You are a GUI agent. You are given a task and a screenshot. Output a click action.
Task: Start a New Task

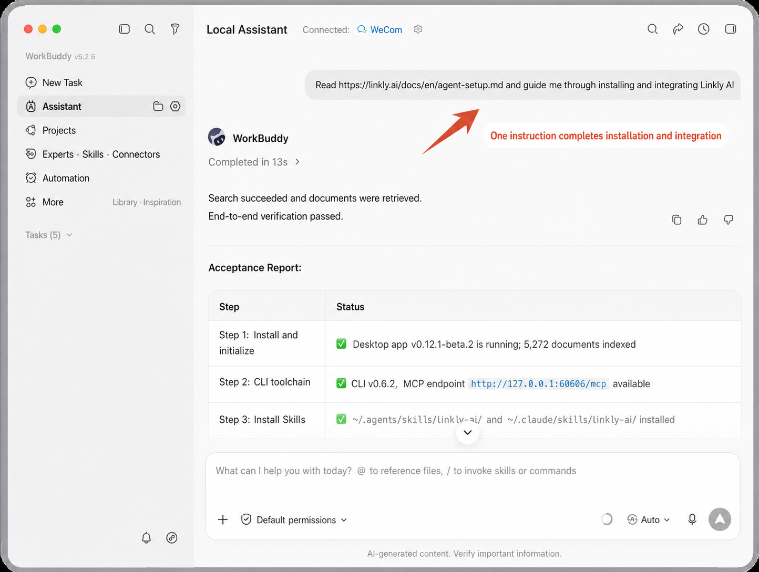pos(54,82)
